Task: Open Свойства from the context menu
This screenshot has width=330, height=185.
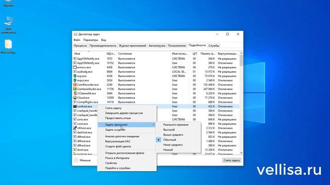Action: pyautogui.click(x=111, y=163)
